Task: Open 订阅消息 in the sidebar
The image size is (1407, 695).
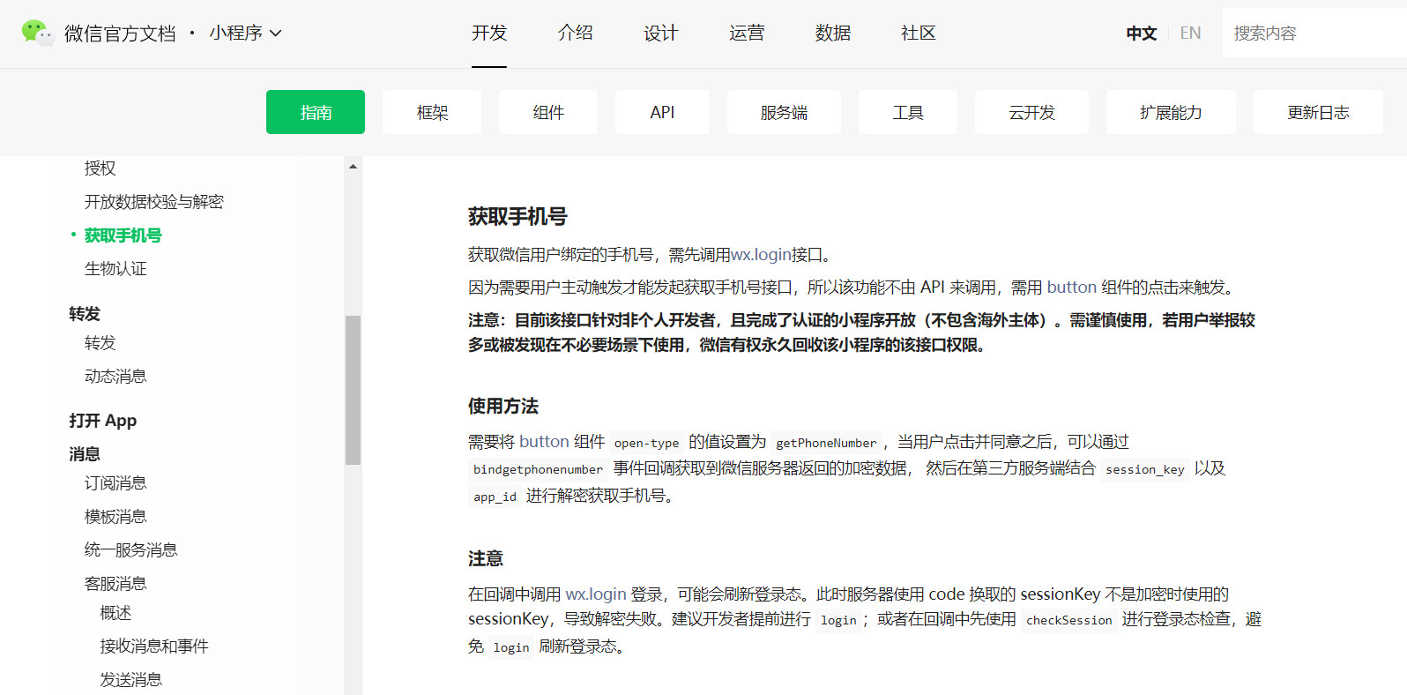Action: 115,483
